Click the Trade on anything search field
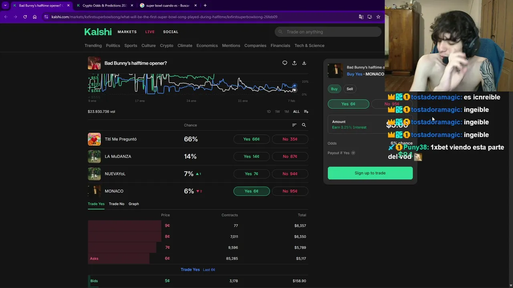 click(328, 32)
